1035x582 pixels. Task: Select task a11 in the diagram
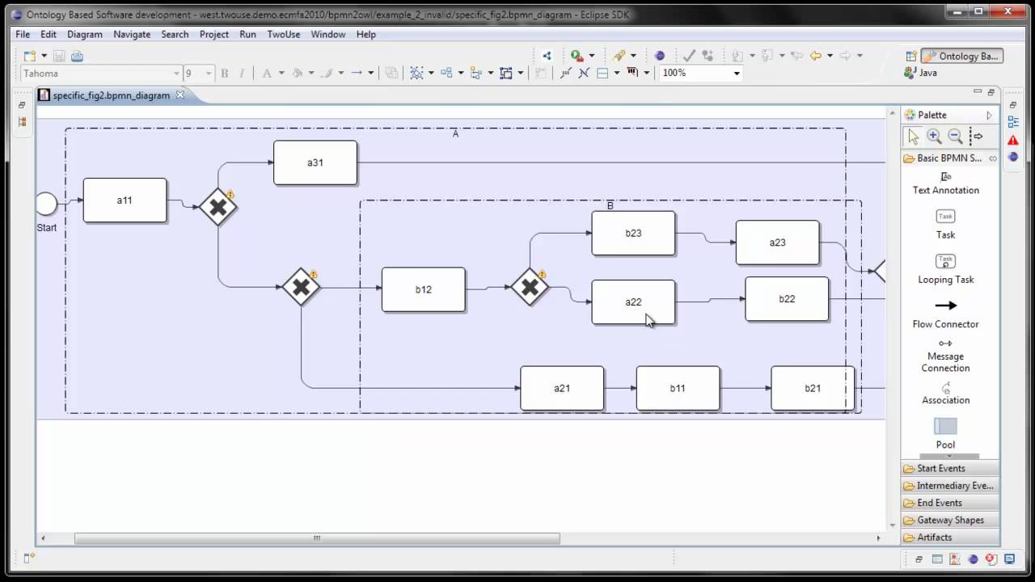click(x=125, y=200)
